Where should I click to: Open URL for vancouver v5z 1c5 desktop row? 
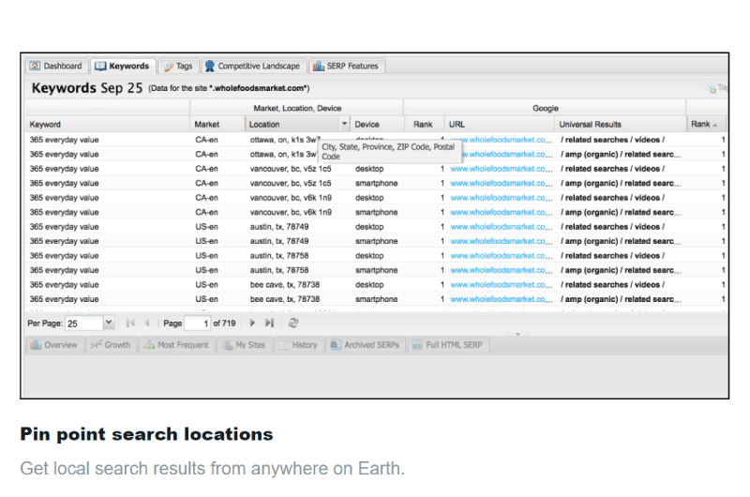(x=501, y=169)
